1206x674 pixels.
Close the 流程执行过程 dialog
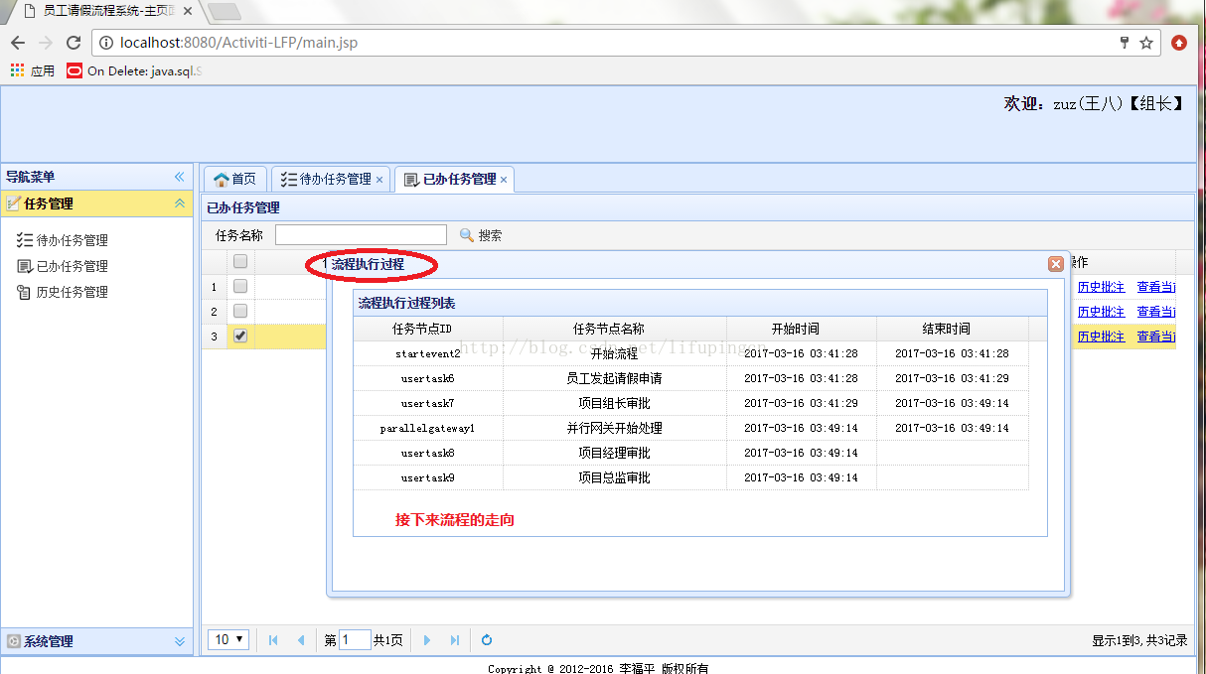point(1056,264)
